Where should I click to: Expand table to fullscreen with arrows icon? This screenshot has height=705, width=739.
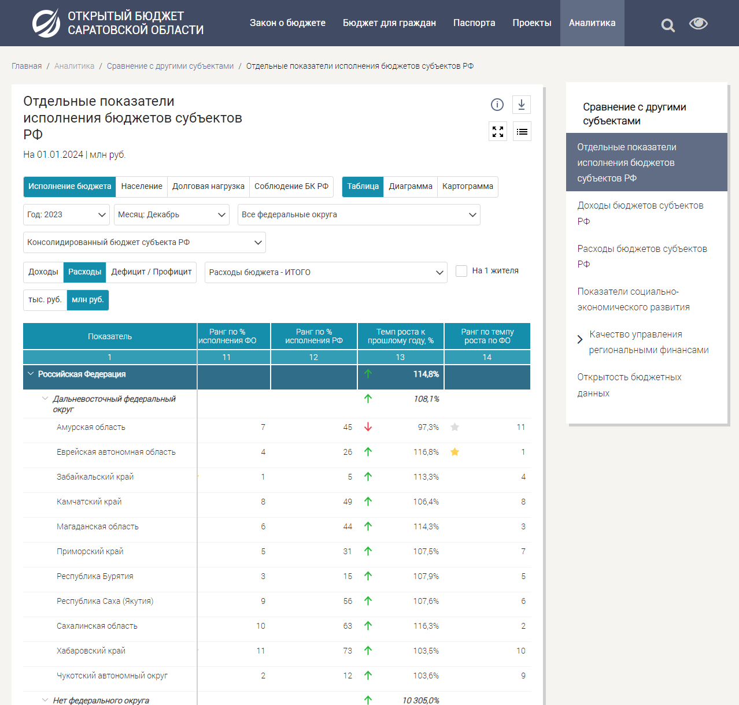coord(498,132)
